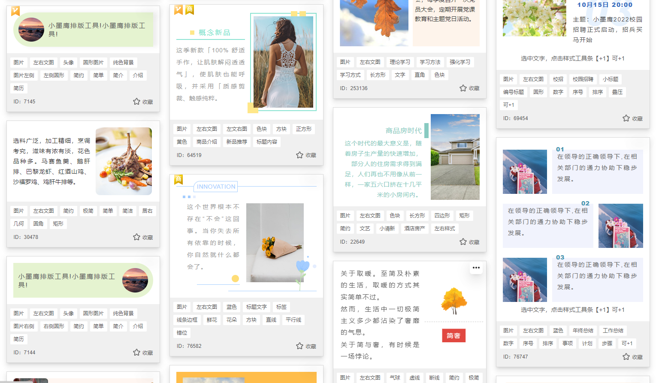Click the 花朵 tag on template 76582
Viewport: 659px width, 383px height.
[231, 320]
